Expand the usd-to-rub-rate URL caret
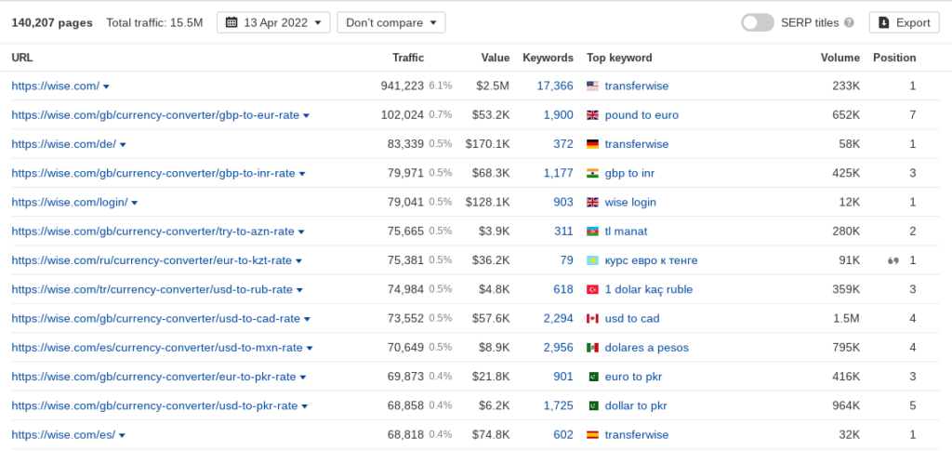 point(299,291)
